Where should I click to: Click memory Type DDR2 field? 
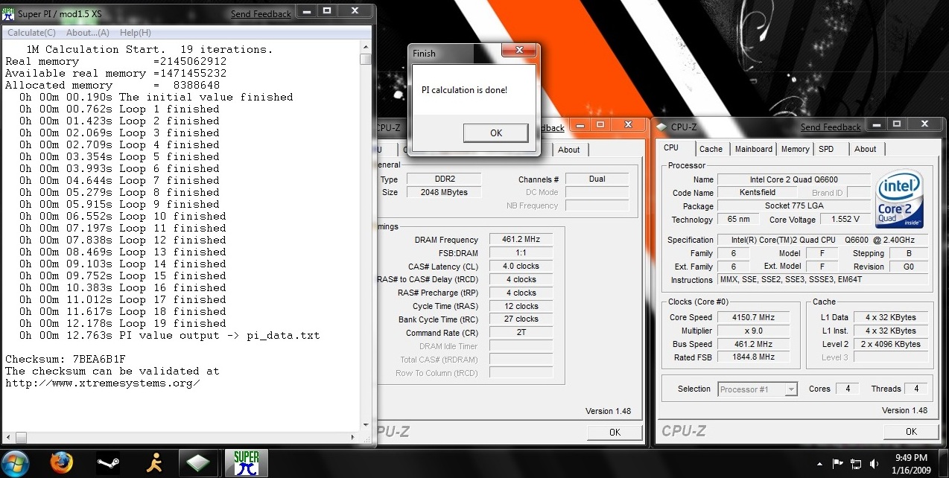(x=444, y=179)
